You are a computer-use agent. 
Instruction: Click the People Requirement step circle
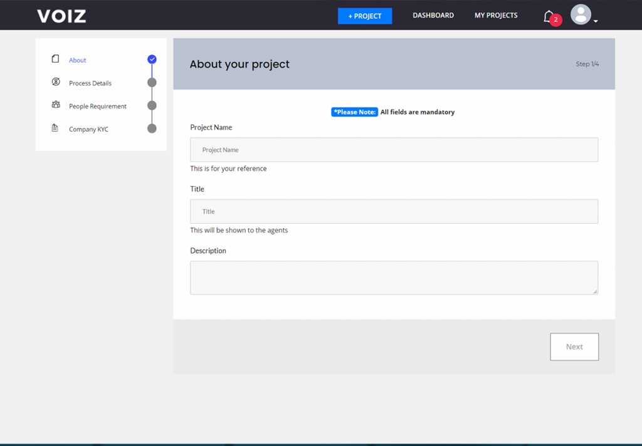click(152, 106)
